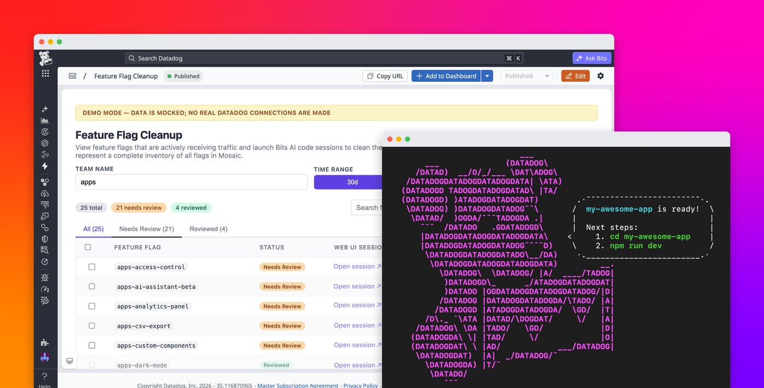The height and width of the screenshot is (388, 764).
Task: Click the apps-analytics-panel flag name
Action: click(153, 306)
